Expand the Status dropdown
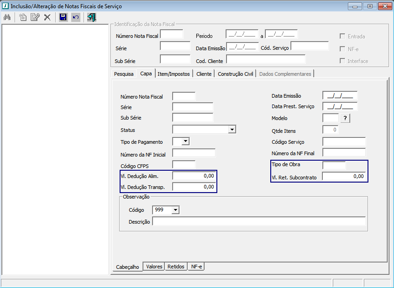This screenshot has width=394, height=288. click(x=232, y=130)
